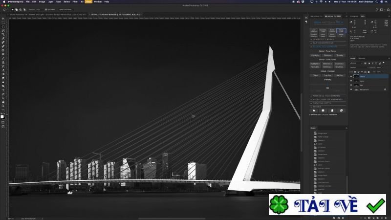Choose Add to selection option icon
Viewport: 391px width, 220px height.
pyautogui.click(x=17, y=9)
